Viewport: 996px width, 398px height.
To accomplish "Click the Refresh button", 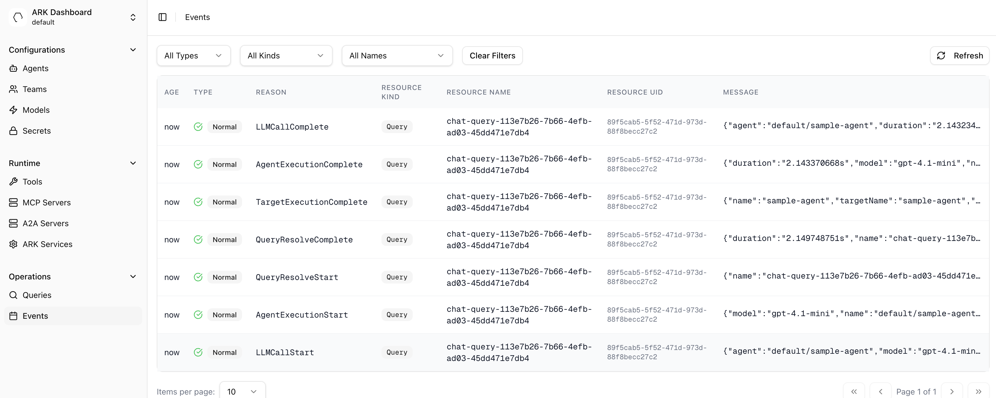I will (960, 55).
